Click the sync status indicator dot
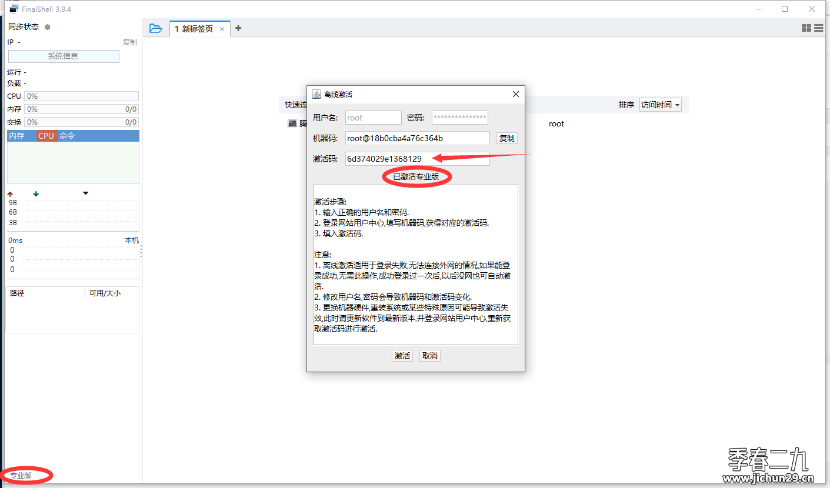This screenshot has width=830, height=488. [48, 27]
